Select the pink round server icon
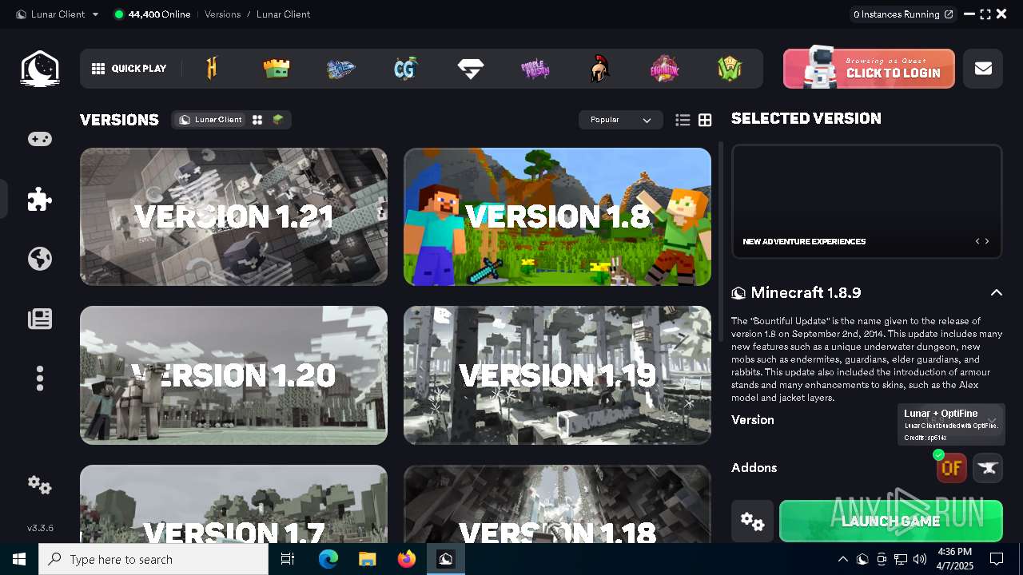The width and height of the screenshot is (1023, 575). pos(664,69)
